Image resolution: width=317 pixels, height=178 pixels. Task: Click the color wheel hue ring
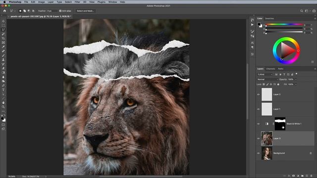pyautogui.click(x=286, y=39)
